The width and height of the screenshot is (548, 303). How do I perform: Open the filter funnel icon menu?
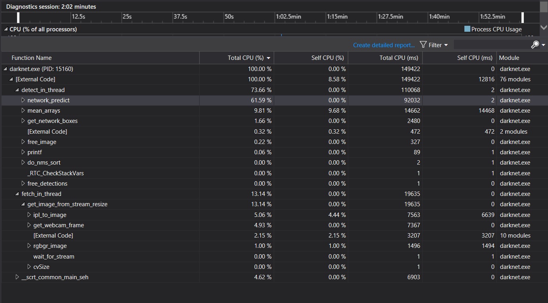click(423, 45)
